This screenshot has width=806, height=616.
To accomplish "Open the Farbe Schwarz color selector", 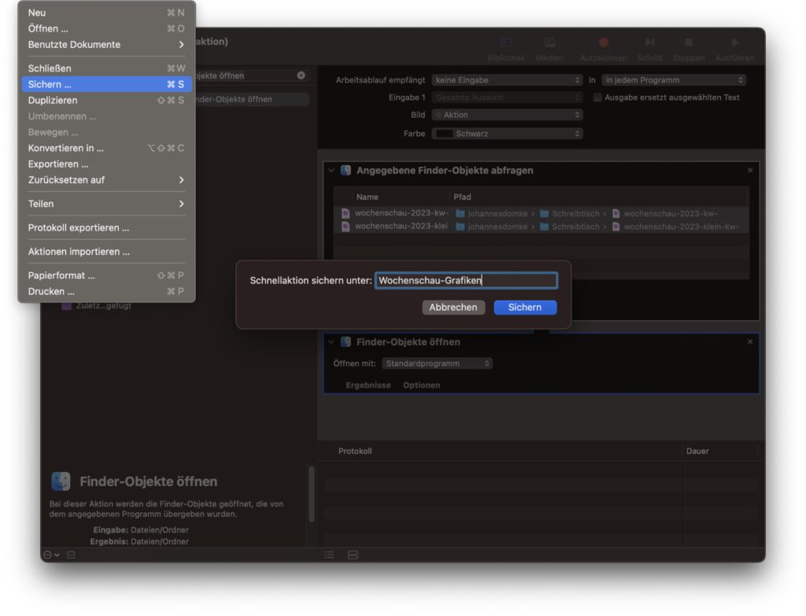I will pyautogui.click(x=507, y=134).
